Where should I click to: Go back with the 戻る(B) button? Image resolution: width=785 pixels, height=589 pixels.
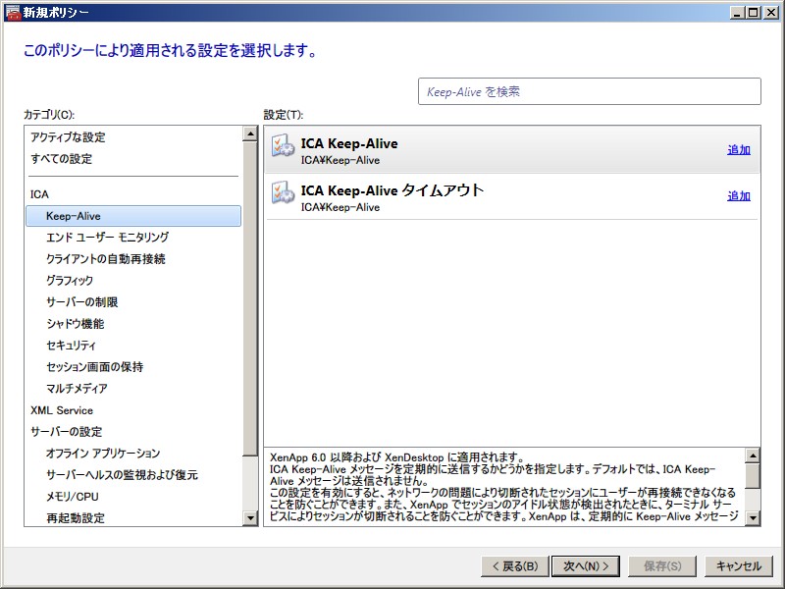[512, 566]
